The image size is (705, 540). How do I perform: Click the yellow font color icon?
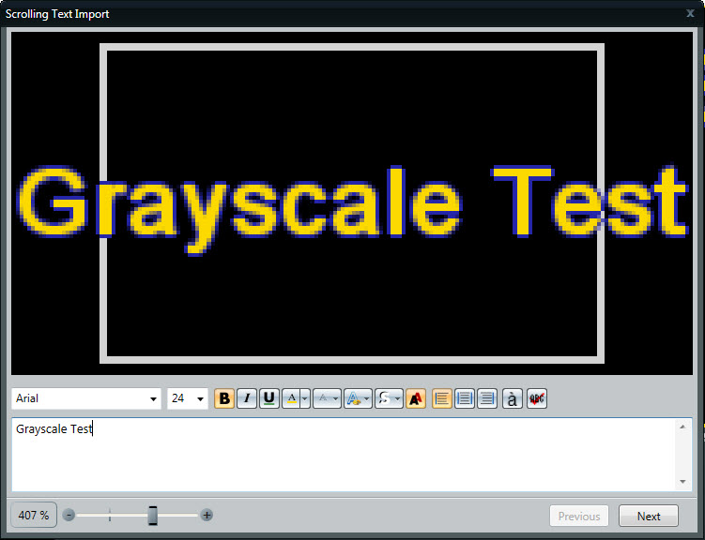pyautogui.click(x=291, y=398)
